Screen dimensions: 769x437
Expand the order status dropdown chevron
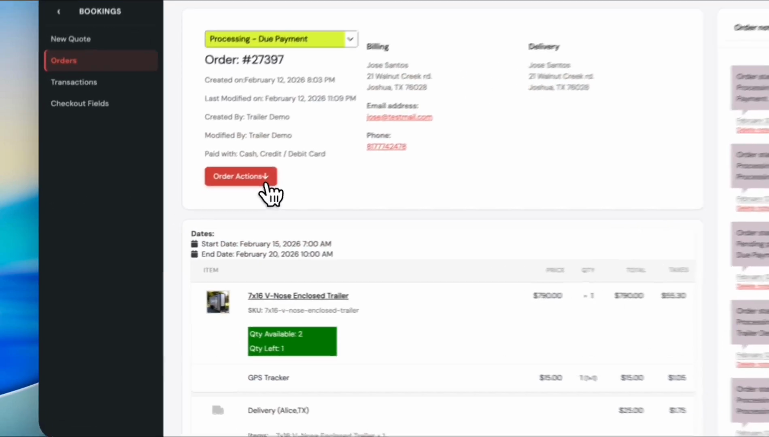pos(350,39)
